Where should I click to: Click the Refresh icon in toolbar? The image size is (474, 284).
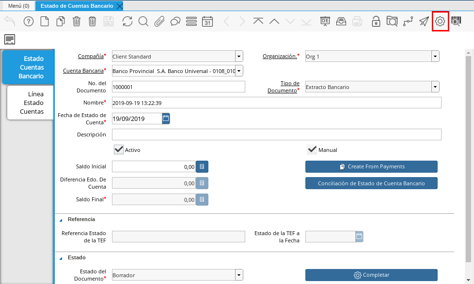[127, 21]
